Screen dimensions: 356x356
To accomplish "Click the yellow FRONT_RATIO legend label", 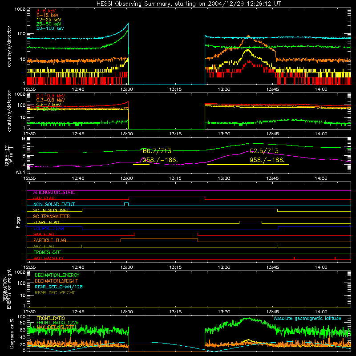I will [x=51, y=318].
